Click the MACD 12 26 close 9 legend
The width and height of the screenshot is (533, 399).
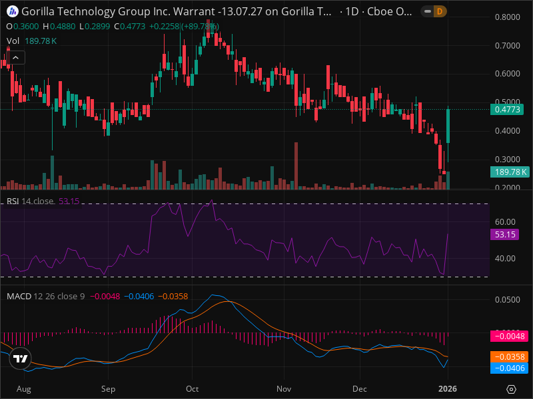point(97,296)
